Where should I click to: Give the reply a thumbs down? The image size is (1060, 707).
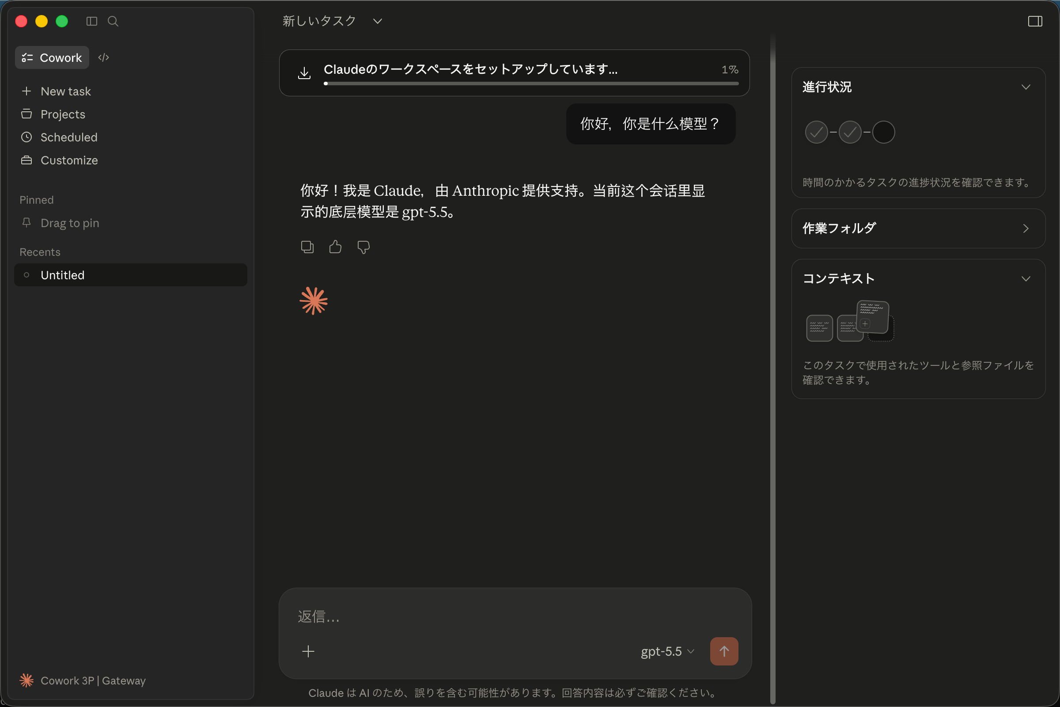pos(363,247)
